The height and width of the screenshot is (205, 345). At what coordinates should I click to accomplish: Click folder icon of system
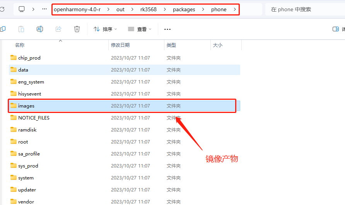pyautogui.click(x=14, y=178)
